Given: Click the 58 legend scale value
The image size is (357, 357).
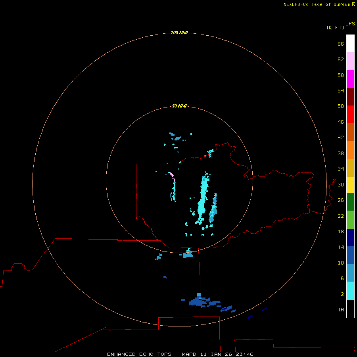Looking at the screenshot, I should [341, 75].
